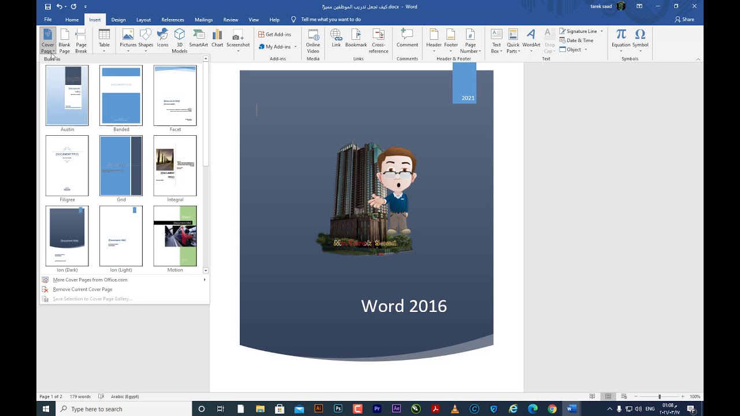The height and width of the screenshot is (416, 740).
Task: Select the Banded cover page thumbnail
Action: point(121,95)
